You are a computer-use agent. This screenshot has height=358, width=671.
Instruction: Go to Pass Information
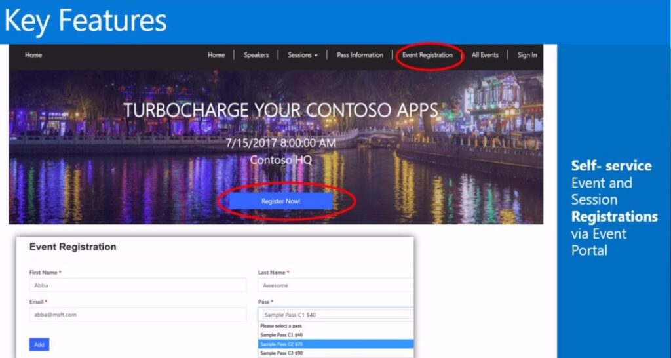[x=360, y=55]
